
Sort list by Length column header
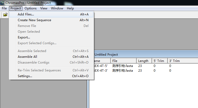tap(143, 61)
